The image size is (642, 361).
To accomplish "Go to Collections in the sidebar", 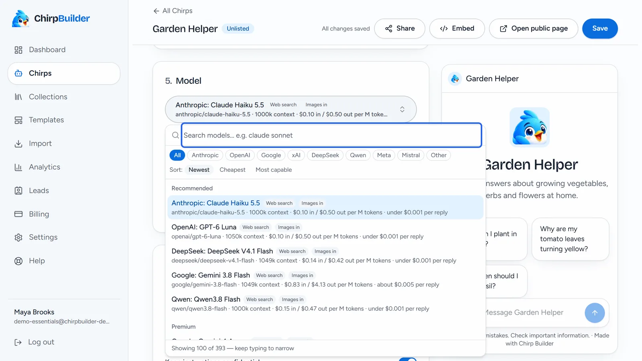I will [x=64, y=97].
